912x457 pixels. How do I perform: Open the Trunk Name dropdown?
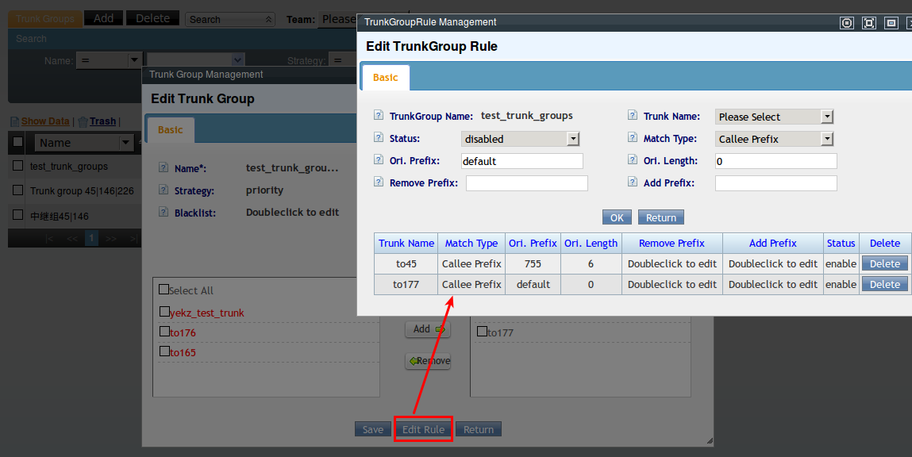point(774,117)
